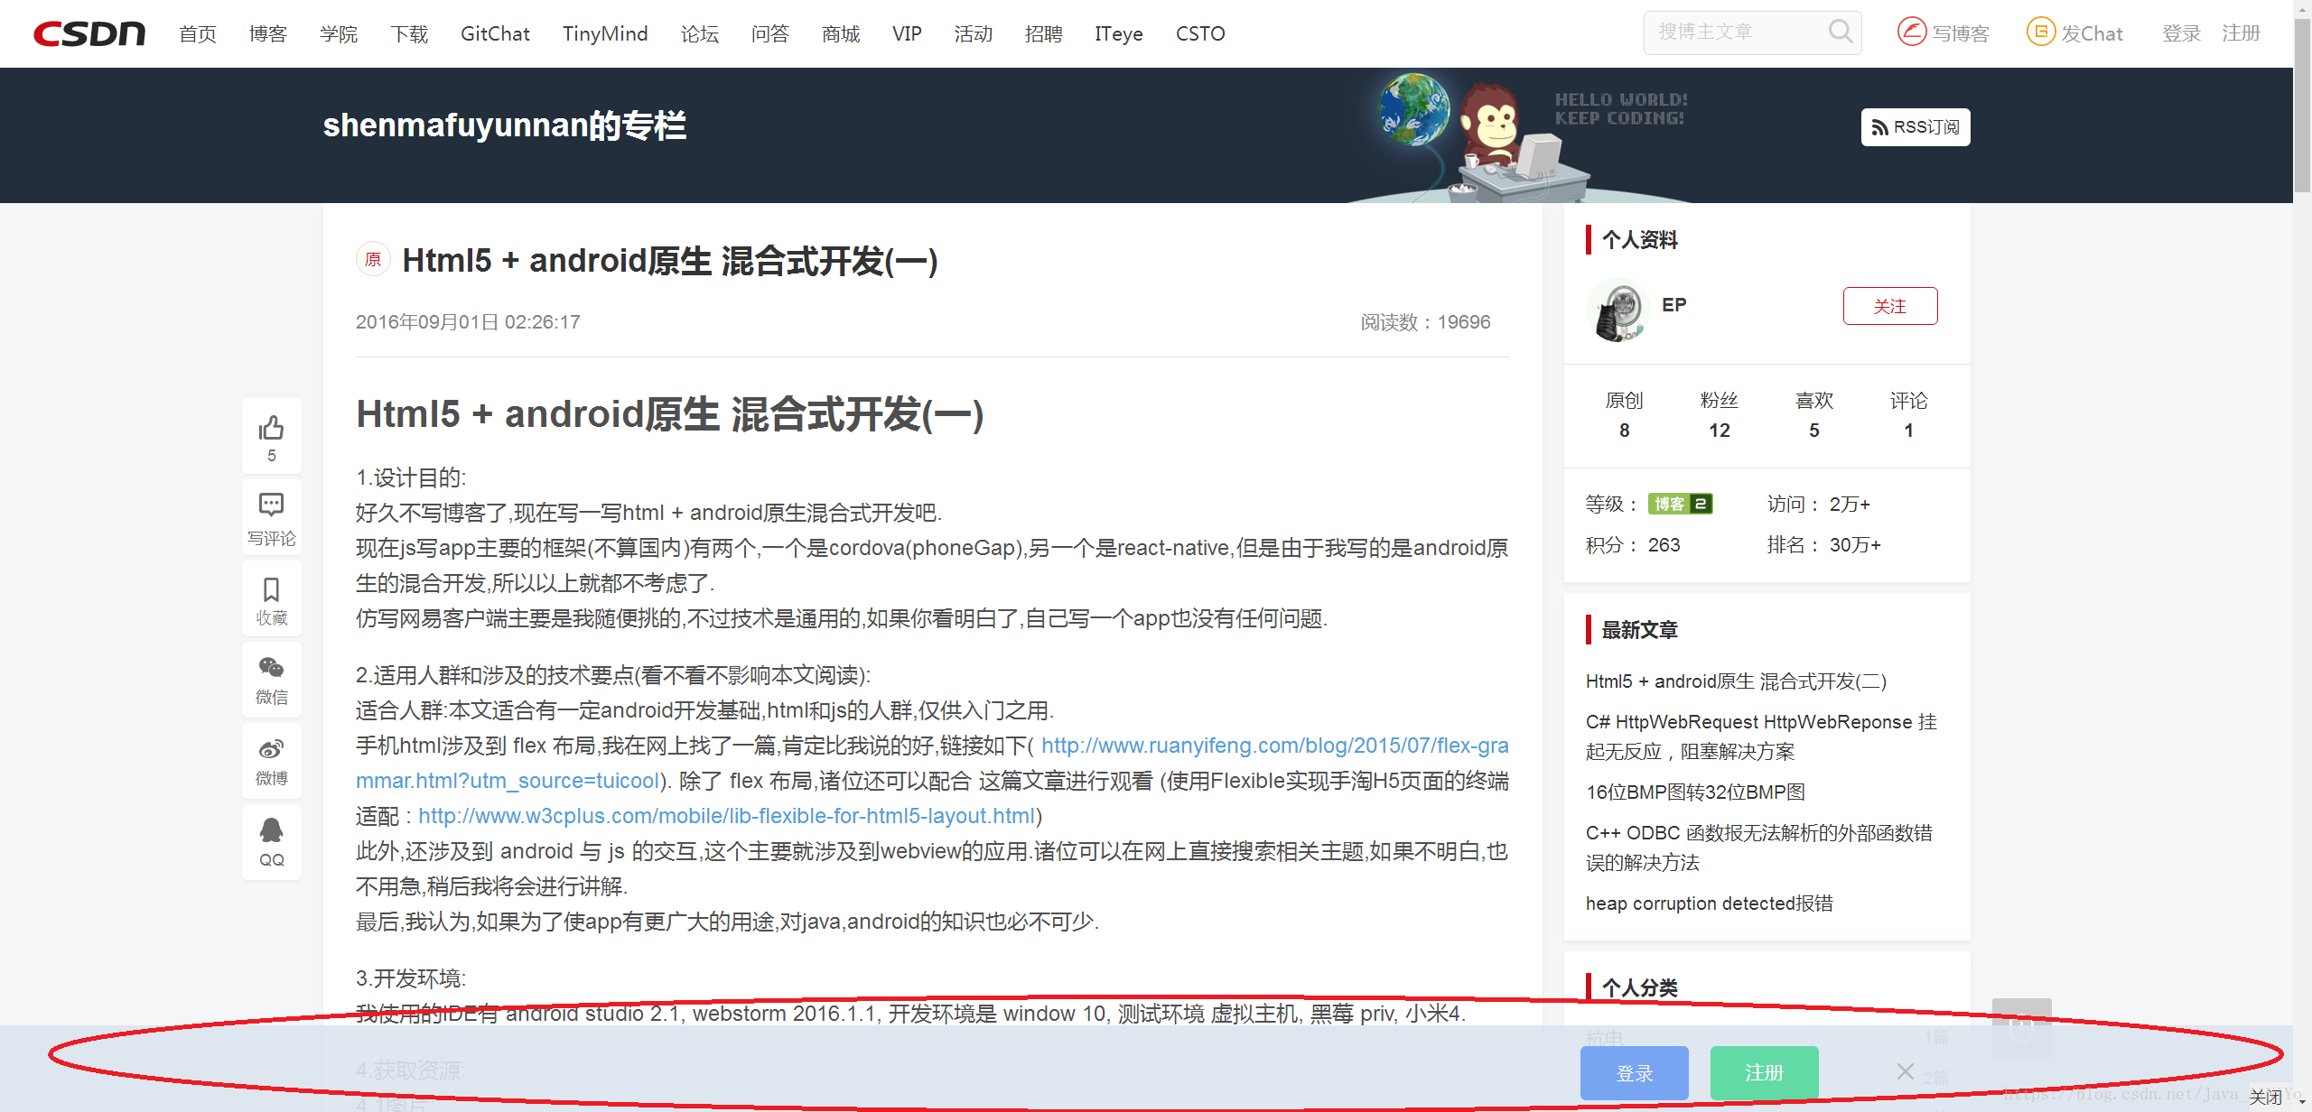Click the RSS订阅 button
This screenshot has height=1112, width=2312.
point(1916,127)
